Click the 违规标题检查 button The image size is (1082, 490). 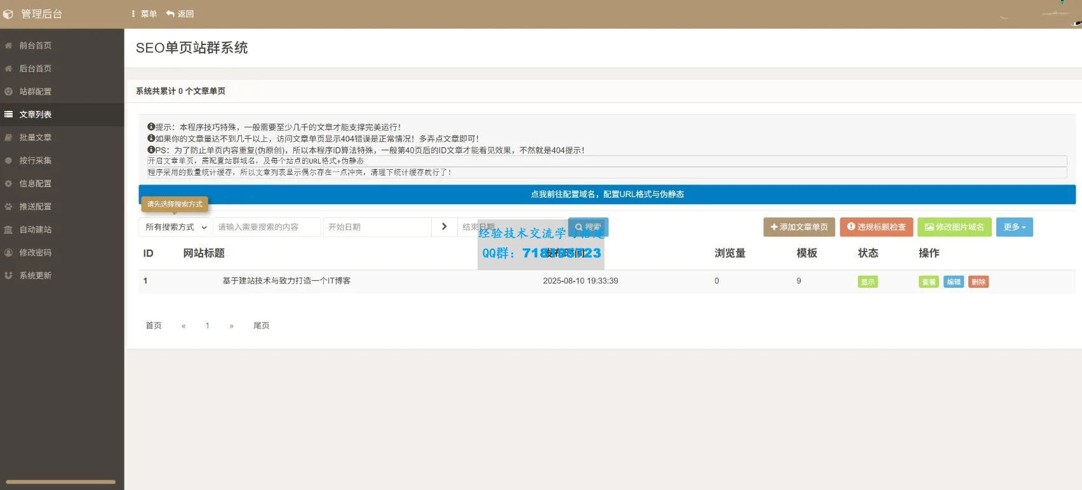(x=876, y=227)
